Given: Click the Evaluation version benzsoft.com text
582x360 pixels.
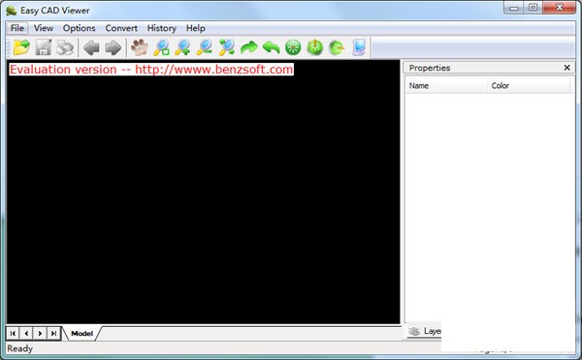Looking at the screenshot, I should 151,70.
